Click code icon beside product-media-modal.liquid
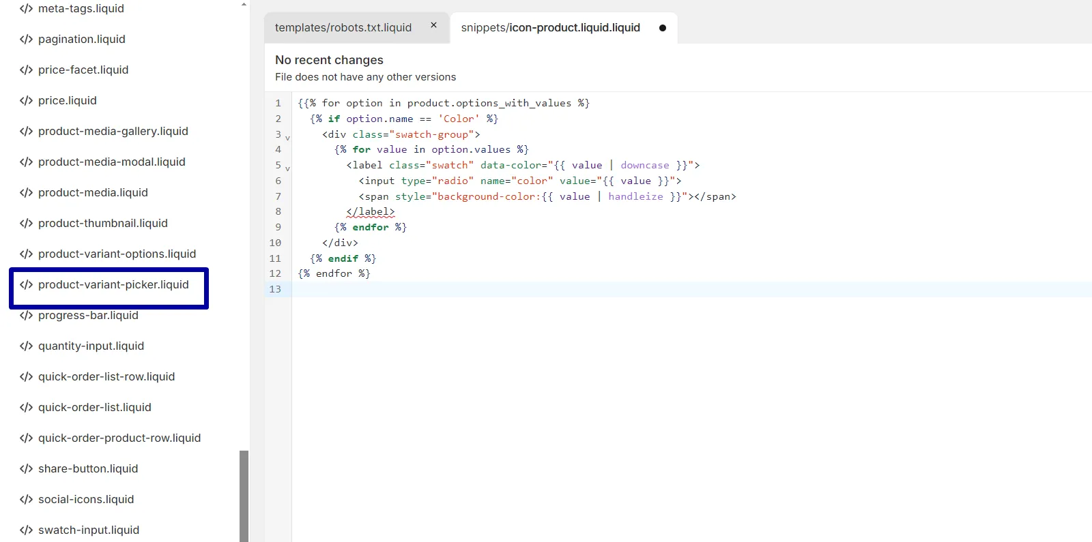This screenshot has height=542, width=1092. coord(26,162)
